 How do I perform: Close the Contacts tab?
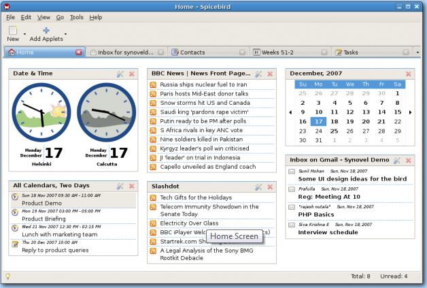(x=242, y=52)
